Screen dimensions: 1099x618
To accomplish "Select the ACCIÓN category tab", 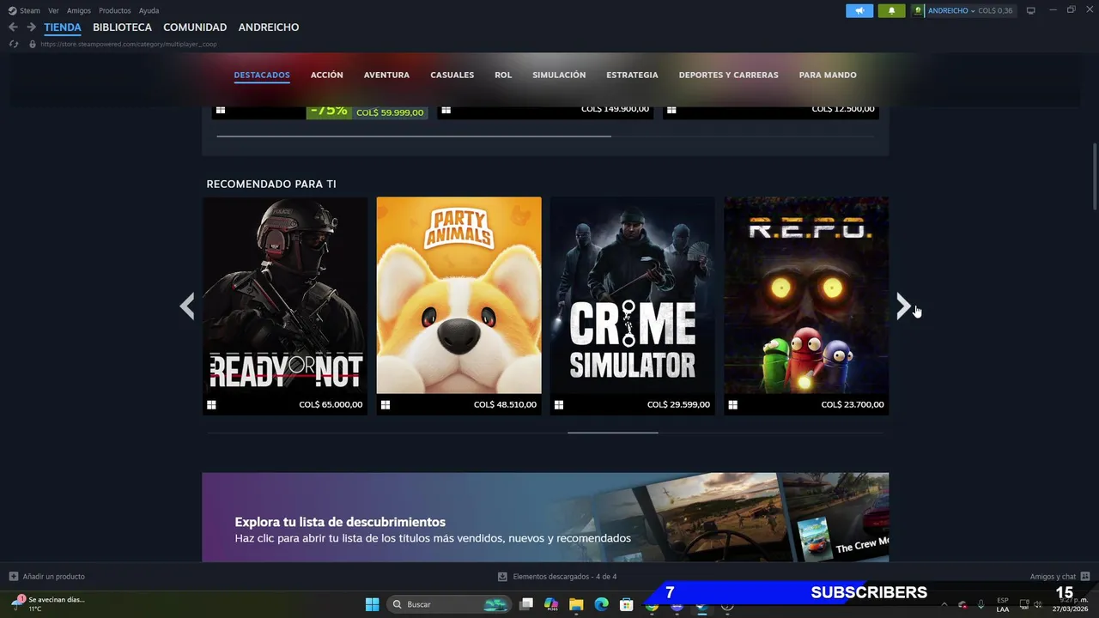I will tap(327, 75).
